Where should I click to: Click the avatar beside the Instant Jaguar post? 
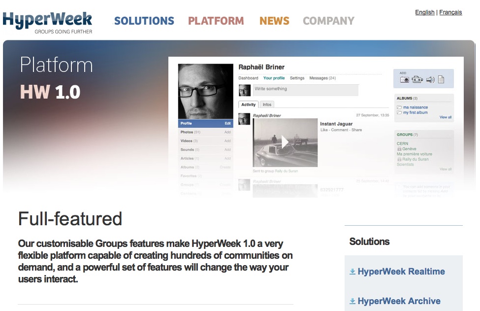point(244,119)
